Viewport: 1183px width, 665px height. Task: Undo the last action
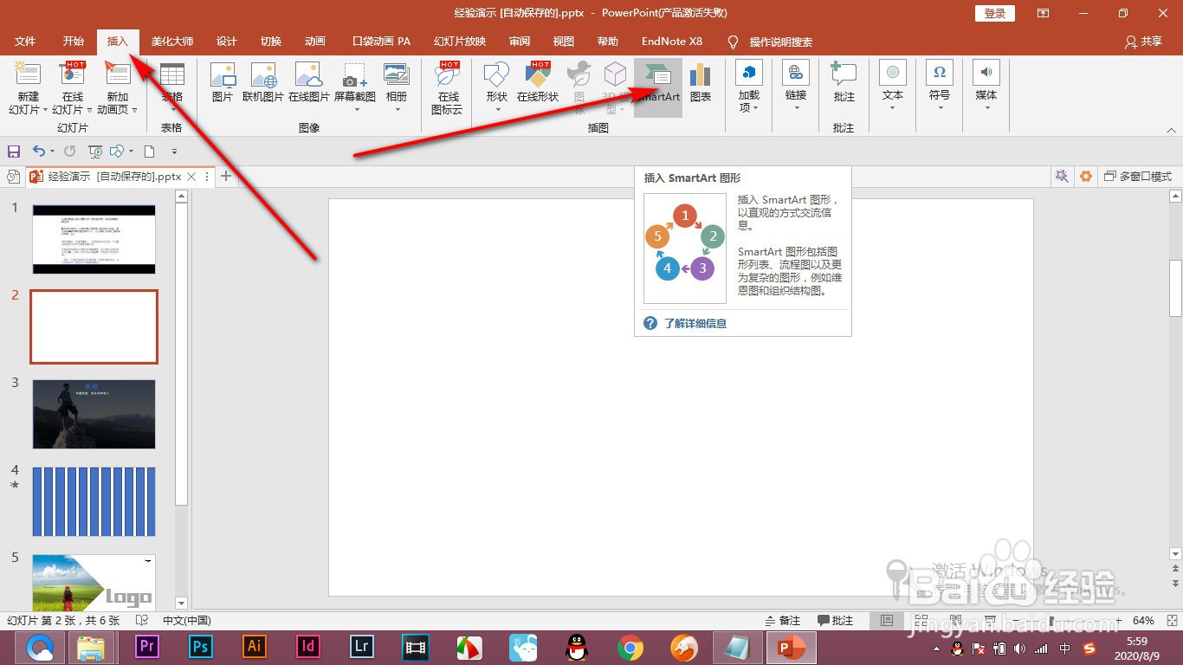click(38, 152)
